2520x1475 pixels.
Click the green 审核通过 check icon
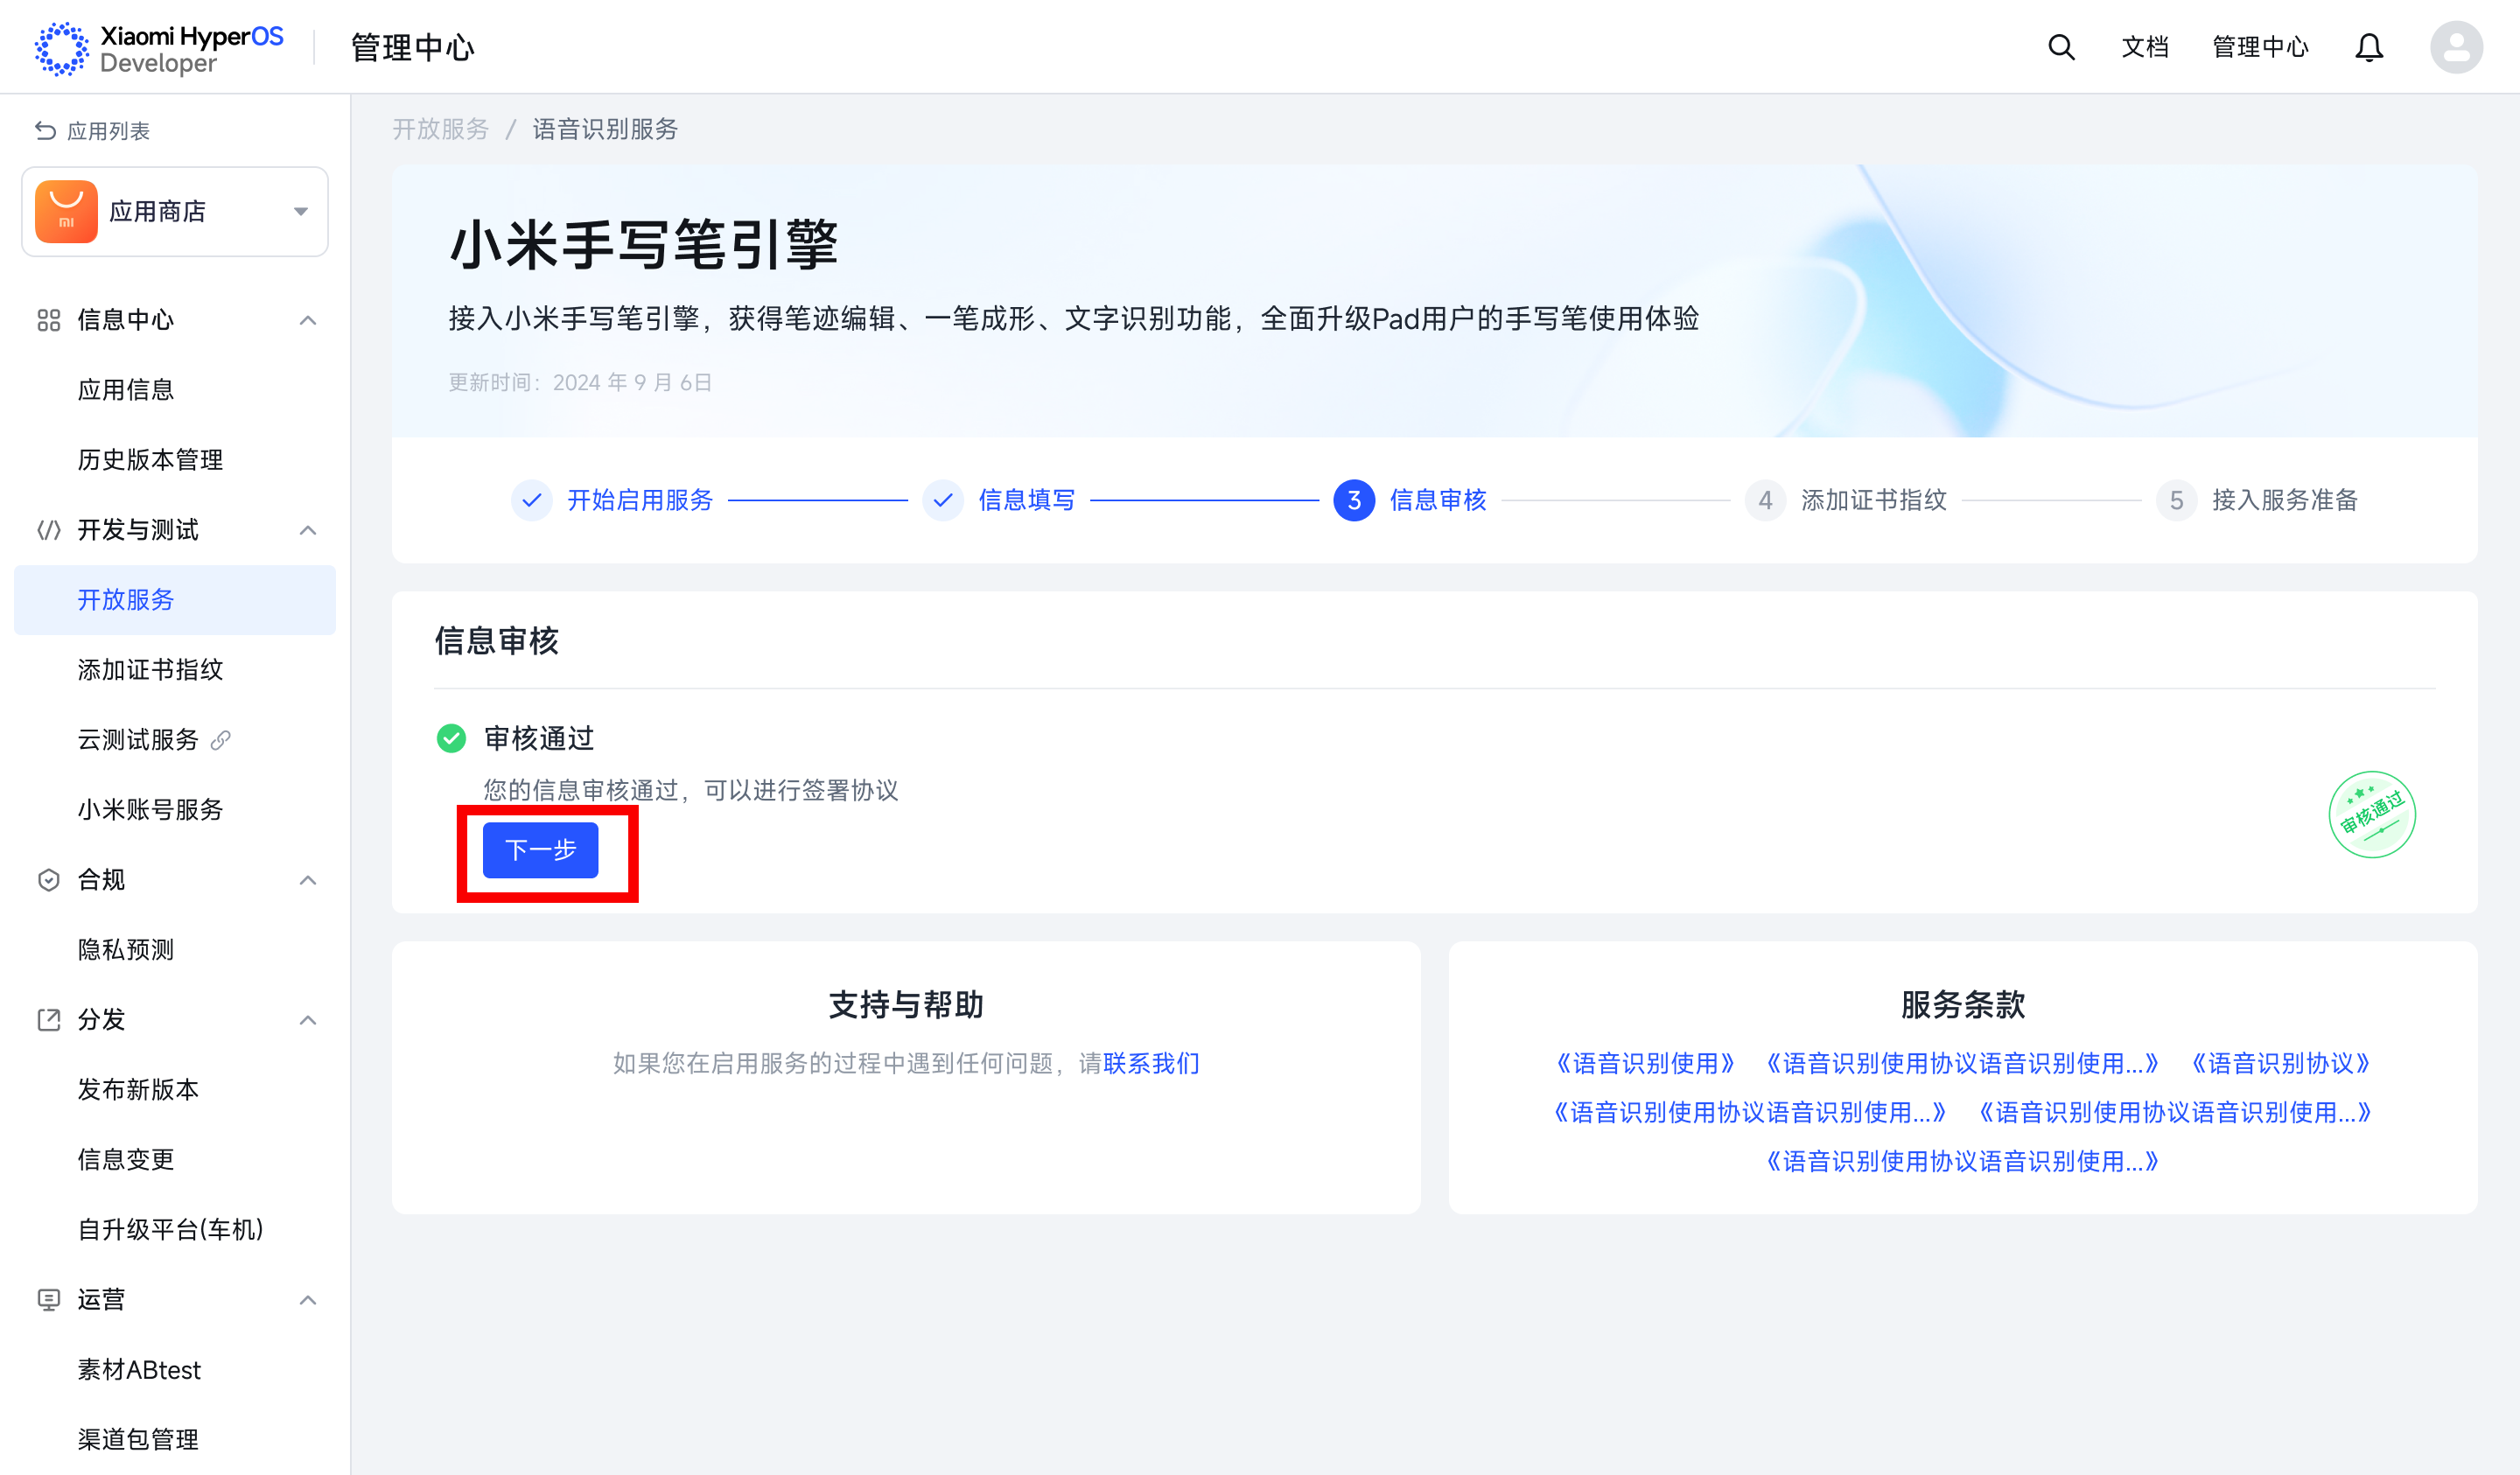pos(451,738)
